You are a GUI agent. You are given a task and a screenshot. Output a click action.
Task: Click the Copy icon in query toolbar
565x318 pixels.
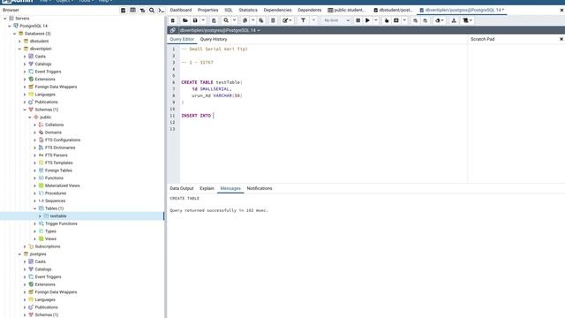245,20
